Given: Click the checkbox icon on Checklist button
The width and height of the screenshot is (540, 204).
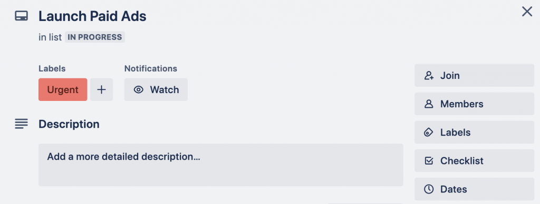Looking at the screenshot, I should click(x=429, y=161).
